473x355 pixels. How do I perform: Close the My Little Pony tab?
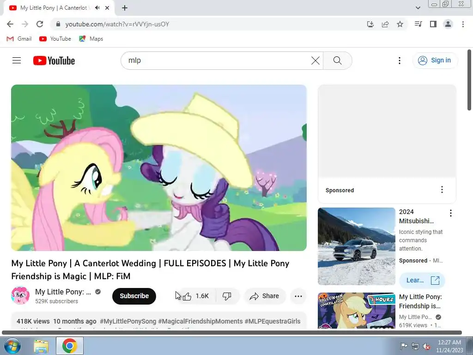107,8
